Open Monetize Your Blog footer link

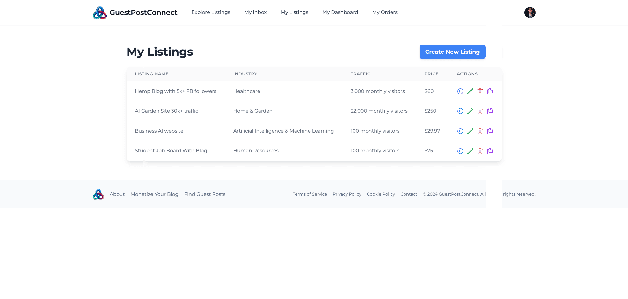[x=154, y=194]
